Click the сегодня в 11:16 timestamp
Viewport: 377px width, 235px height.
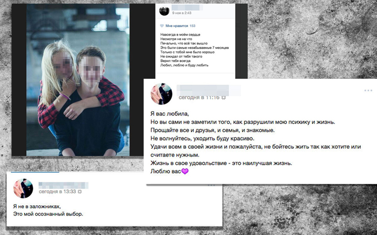pos(199,97)
